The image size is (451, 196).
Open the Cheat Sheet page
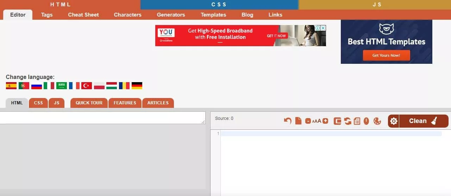(83, 15)
